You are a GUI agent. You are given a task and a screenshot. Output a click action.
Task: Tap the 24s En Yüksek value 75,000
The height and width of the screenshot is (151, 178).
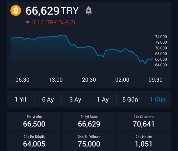click(89, 144)
